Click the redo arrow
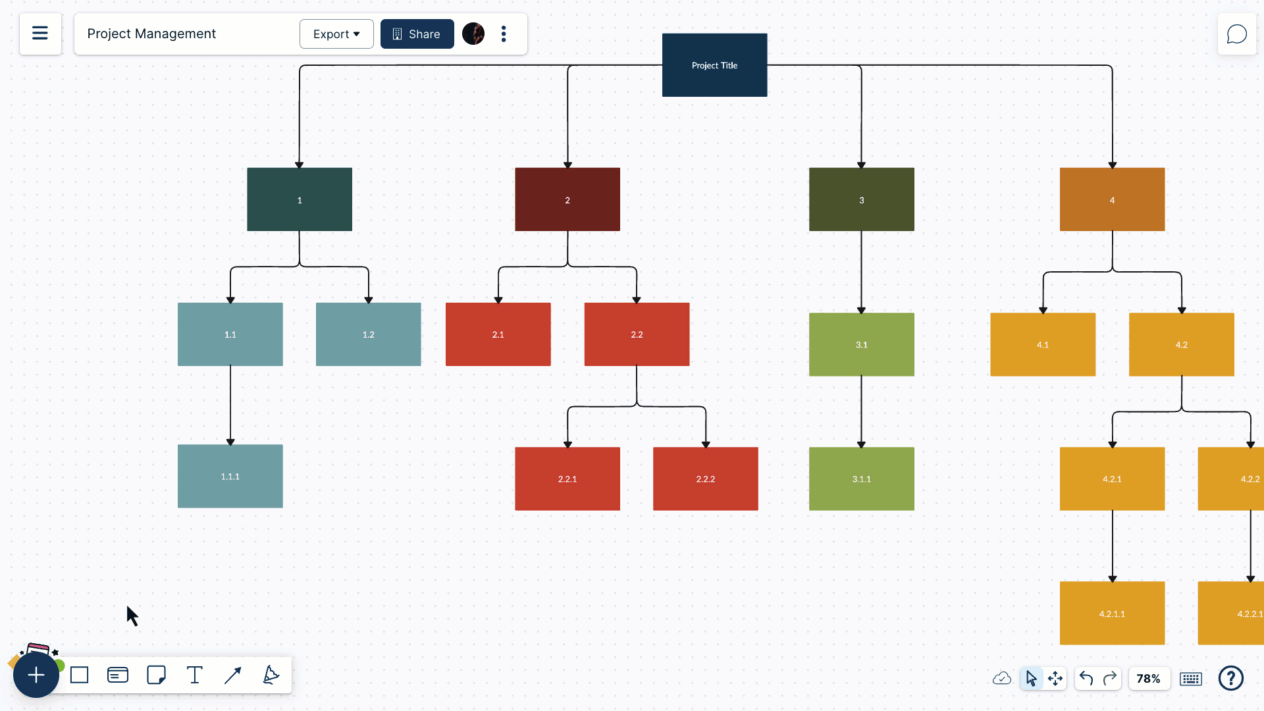This screenshot has height=711, width=1264. pos(1110,678)
